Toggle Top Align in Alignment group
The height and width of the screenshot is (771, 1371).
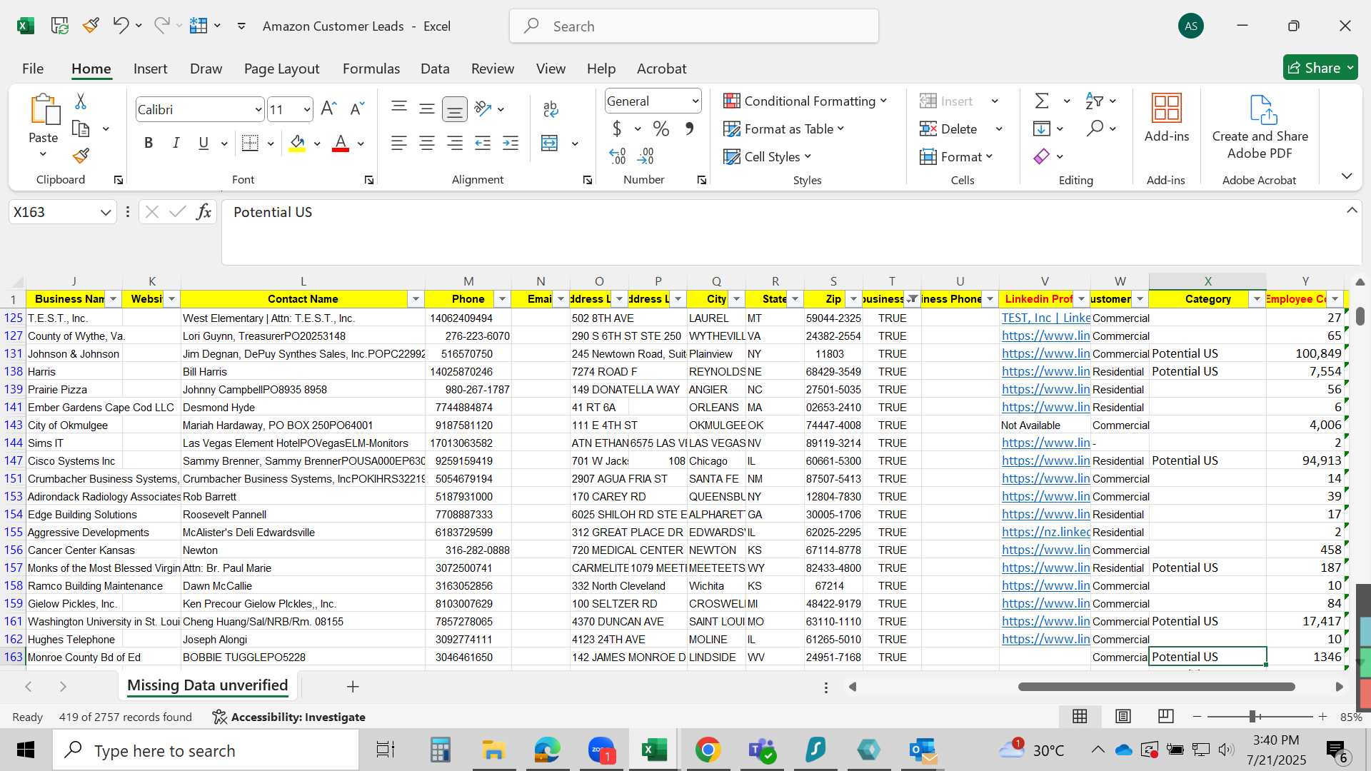point(399,108)
